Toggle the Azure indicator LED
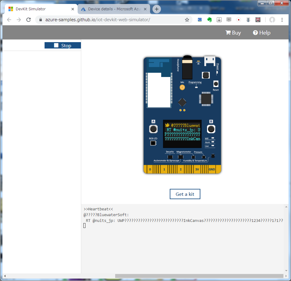 click(x=212, y=142)
